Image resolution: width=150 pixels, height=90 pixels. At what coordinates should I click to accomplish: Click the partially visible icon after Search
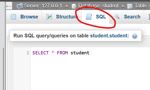[149, 17]
